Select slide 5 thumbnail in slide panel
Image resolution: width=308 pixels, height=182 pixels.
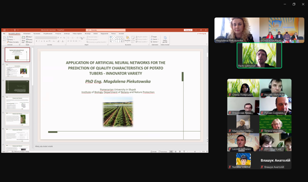(17, 119)
